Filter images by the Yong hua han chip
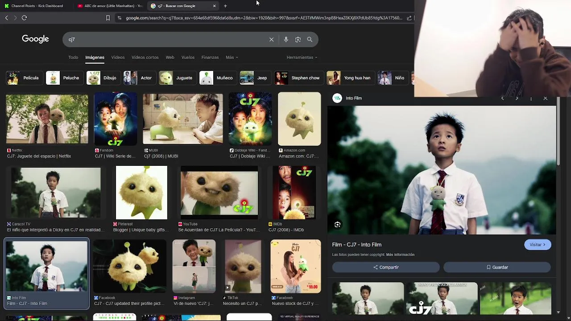571x321 pixels. pyautogui.click(x=350, y=78)
